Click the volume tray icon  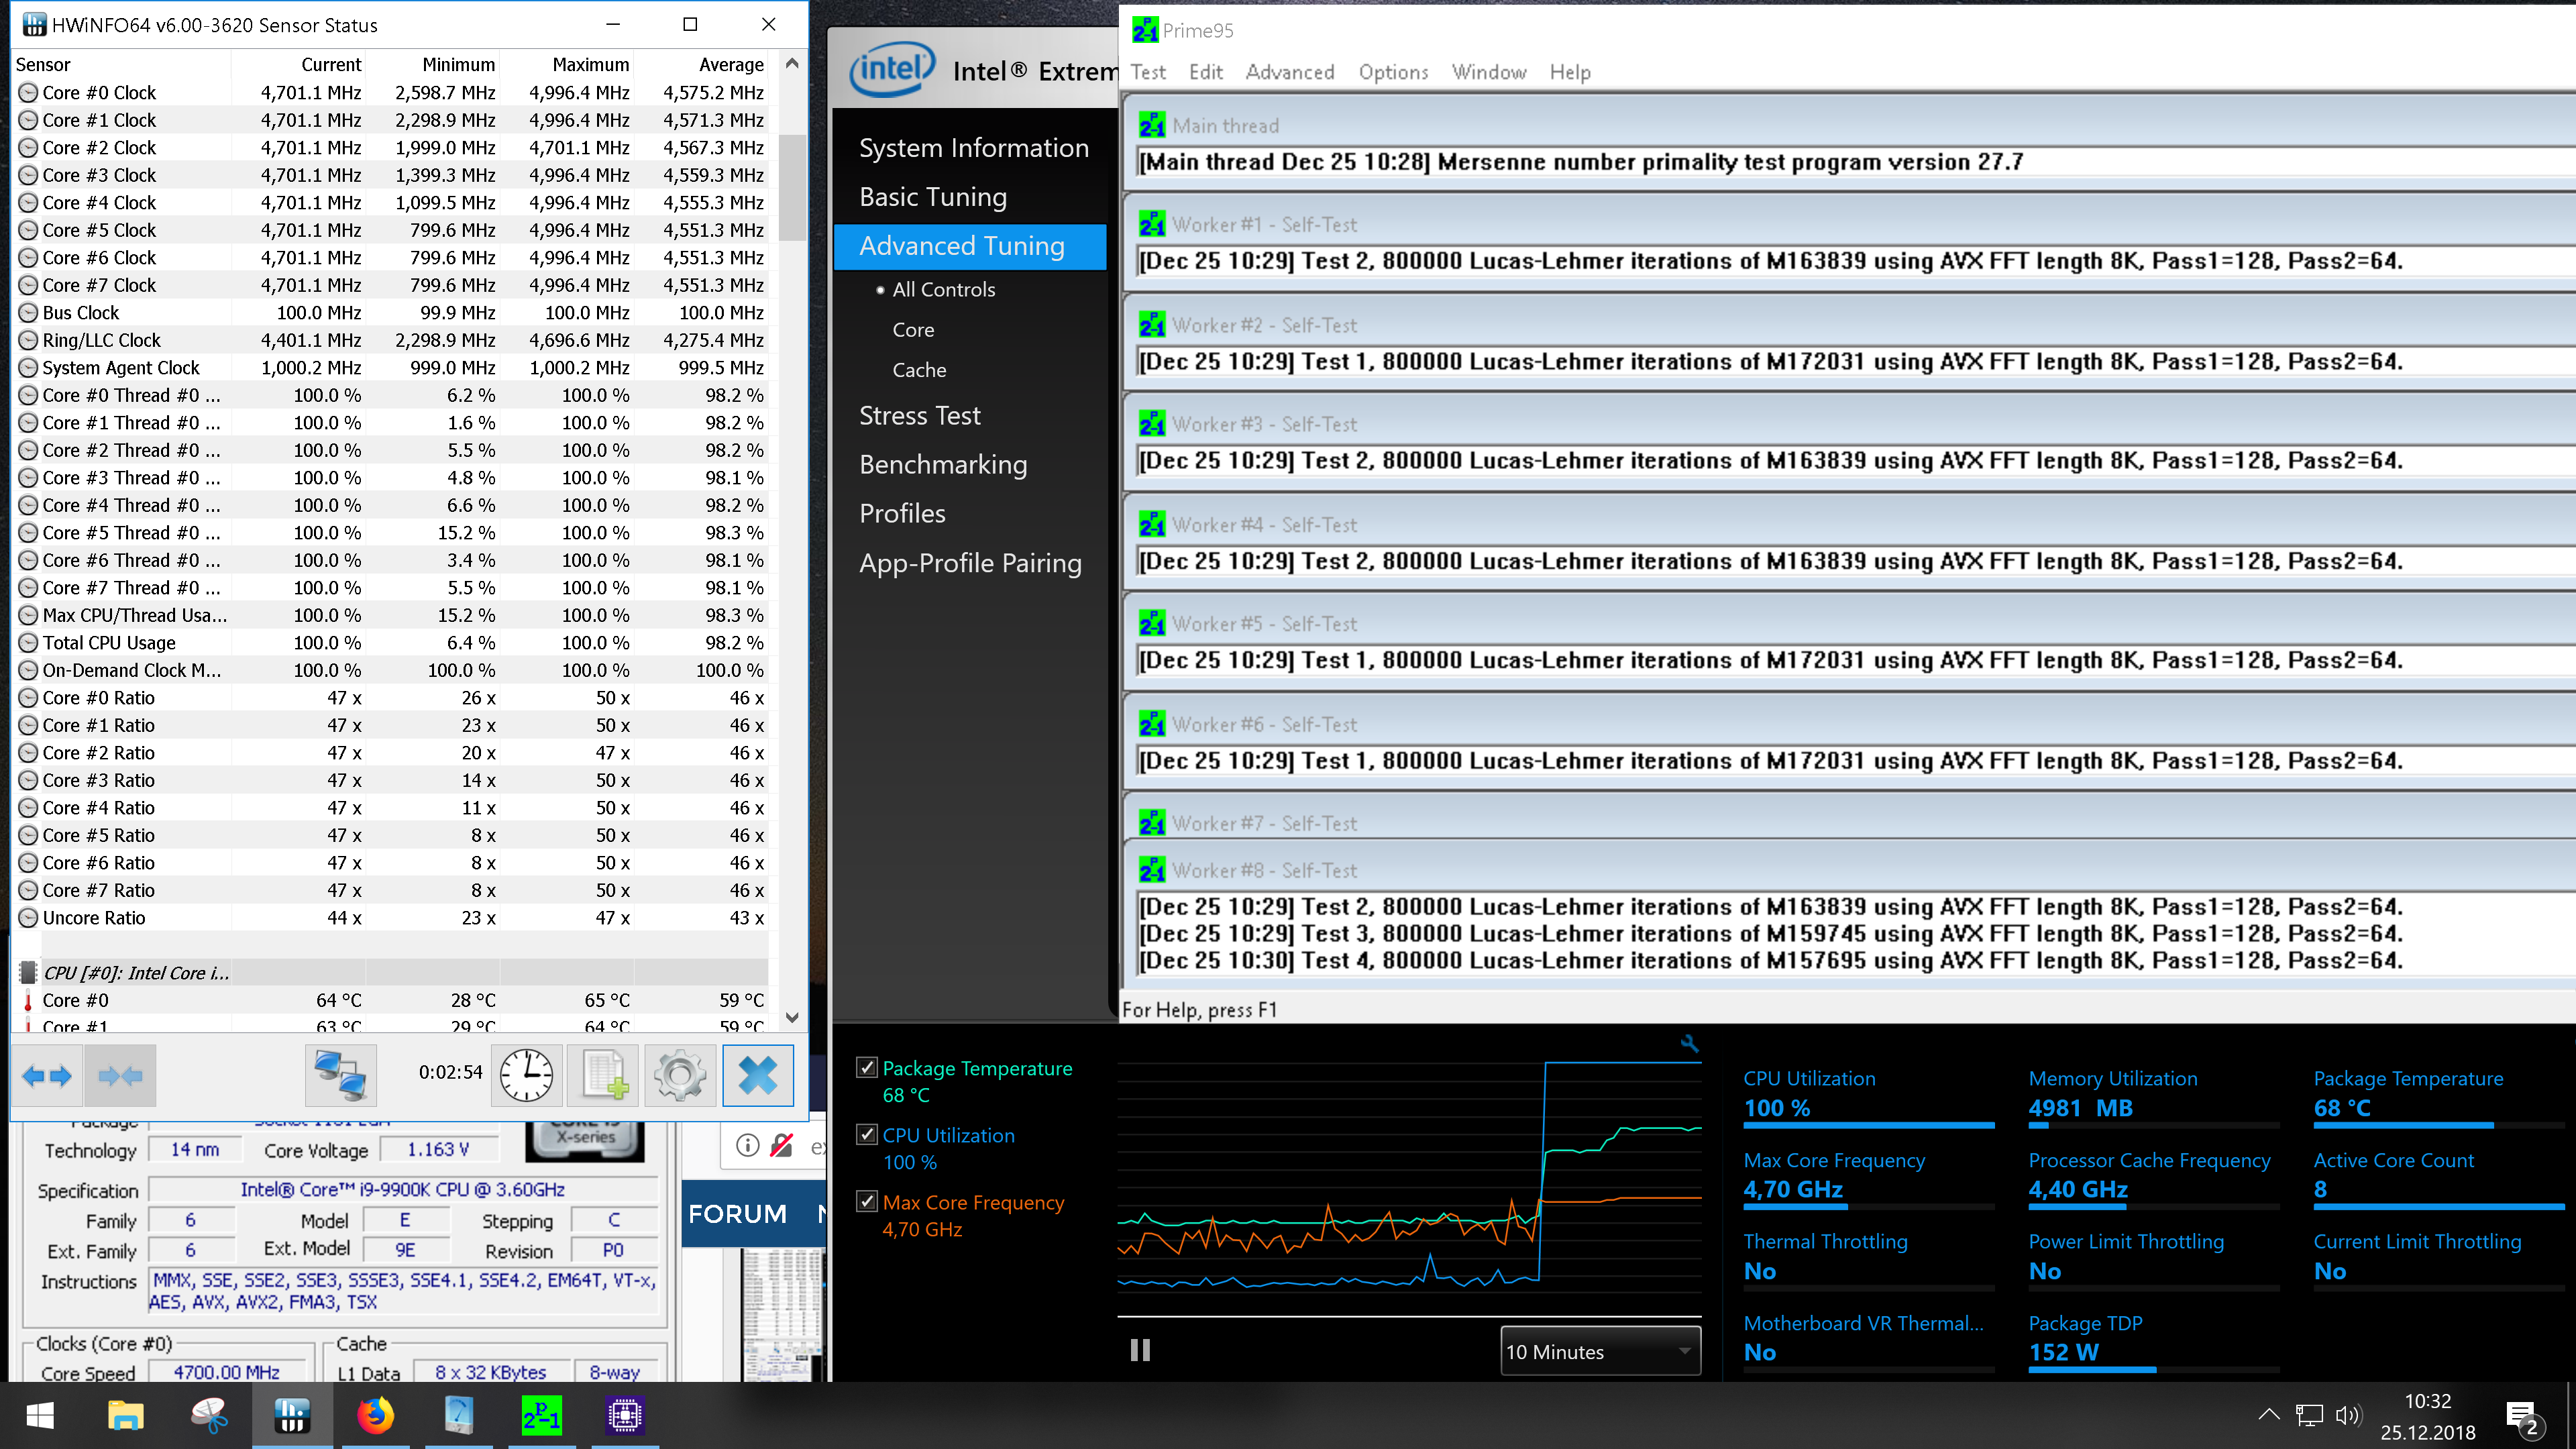(x=2347, y=1415)
